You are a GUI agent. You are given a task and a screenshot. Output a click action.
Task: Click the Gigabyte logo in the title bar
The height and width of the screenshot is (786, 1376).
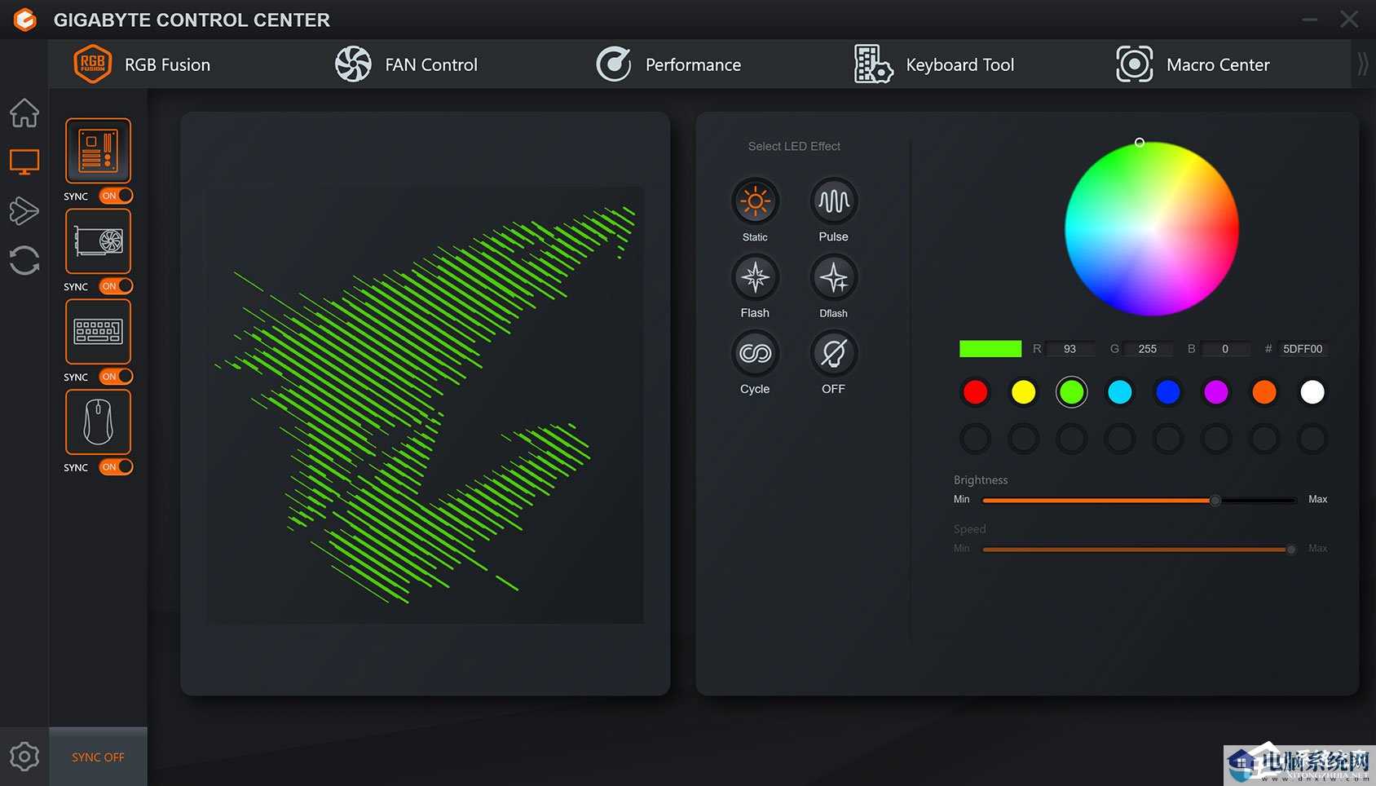coord(25,20)
